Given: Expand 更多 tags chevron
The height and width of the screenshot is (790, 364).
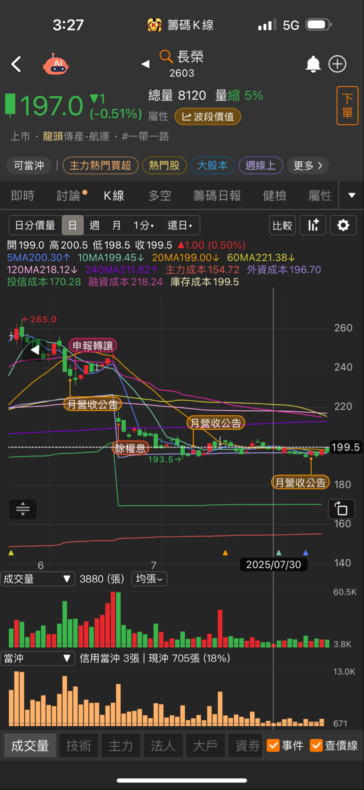Looking at the screenshot, I should point(308,165).
